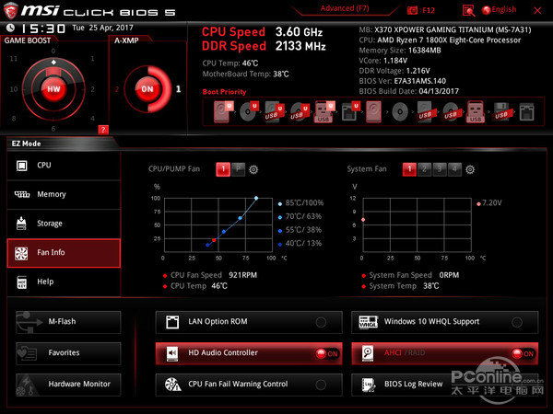Screen dimensions: 553x414
Task: Select the legacy USB floppy boot icon
Action: (x=502, y=111)
